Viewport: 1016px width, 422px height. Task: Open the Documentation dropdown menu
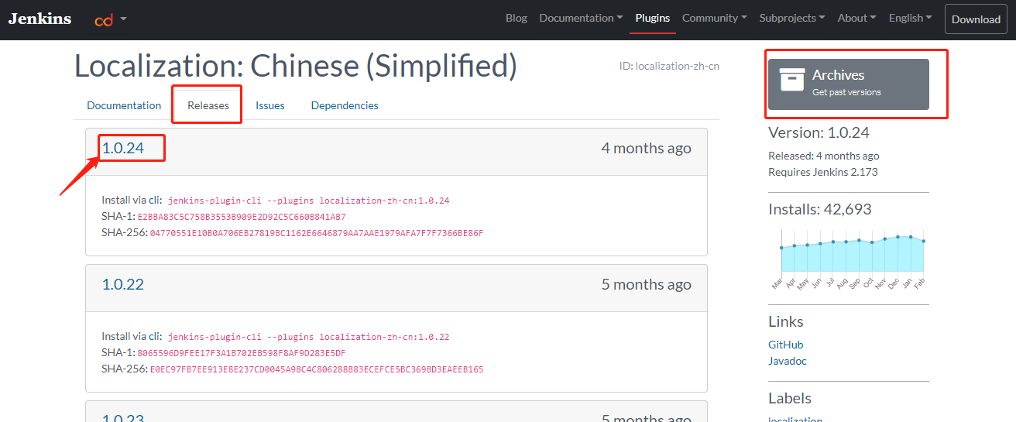coord(581,18)
